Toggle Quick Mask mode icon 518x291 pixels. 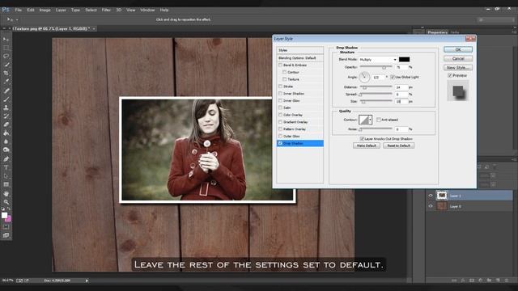(x=6, y=227)
